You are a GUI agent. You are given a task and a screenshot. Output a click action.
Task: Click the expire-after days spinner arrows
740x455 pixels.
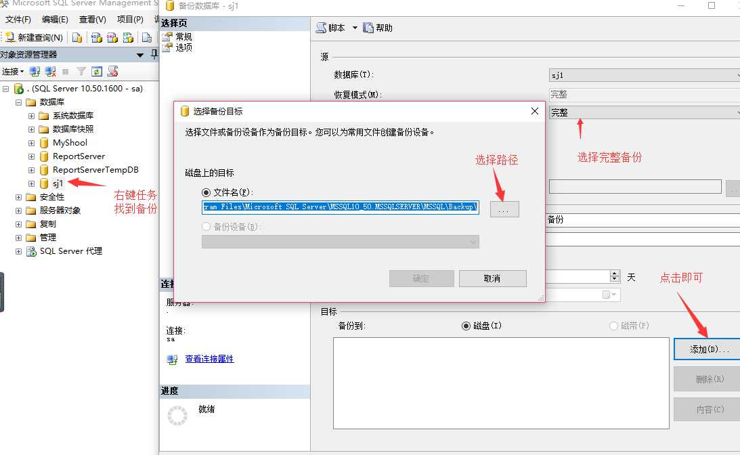(615, 276)
